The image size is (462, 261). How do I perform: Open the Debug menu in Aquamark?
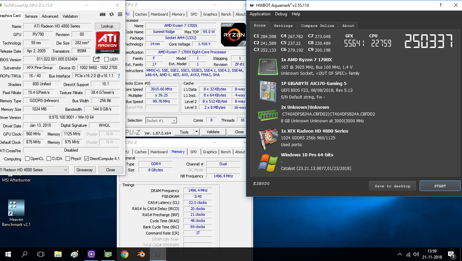[281, 14]
